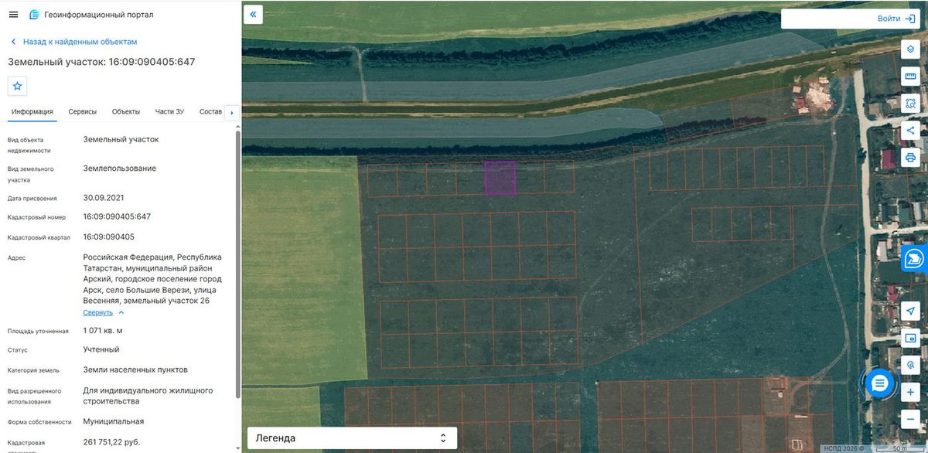Select the ruler measurement tool

tap(910, 76)
